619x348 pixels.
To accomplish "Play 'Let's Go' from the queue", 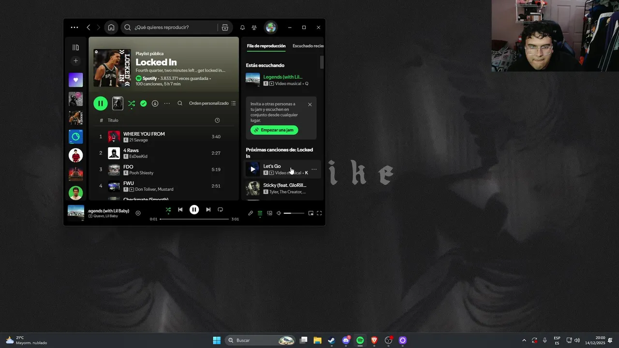I will pos(252,169).
